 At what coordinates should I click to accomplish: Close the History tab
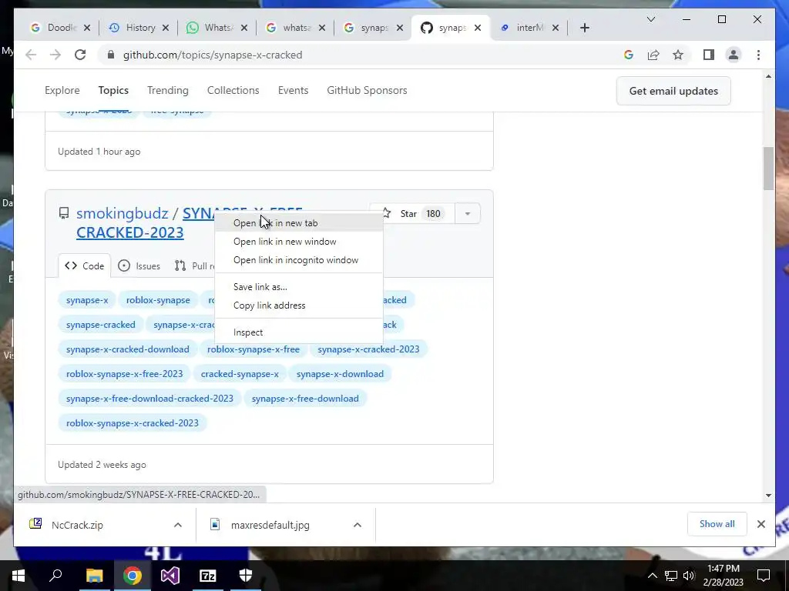166,28
